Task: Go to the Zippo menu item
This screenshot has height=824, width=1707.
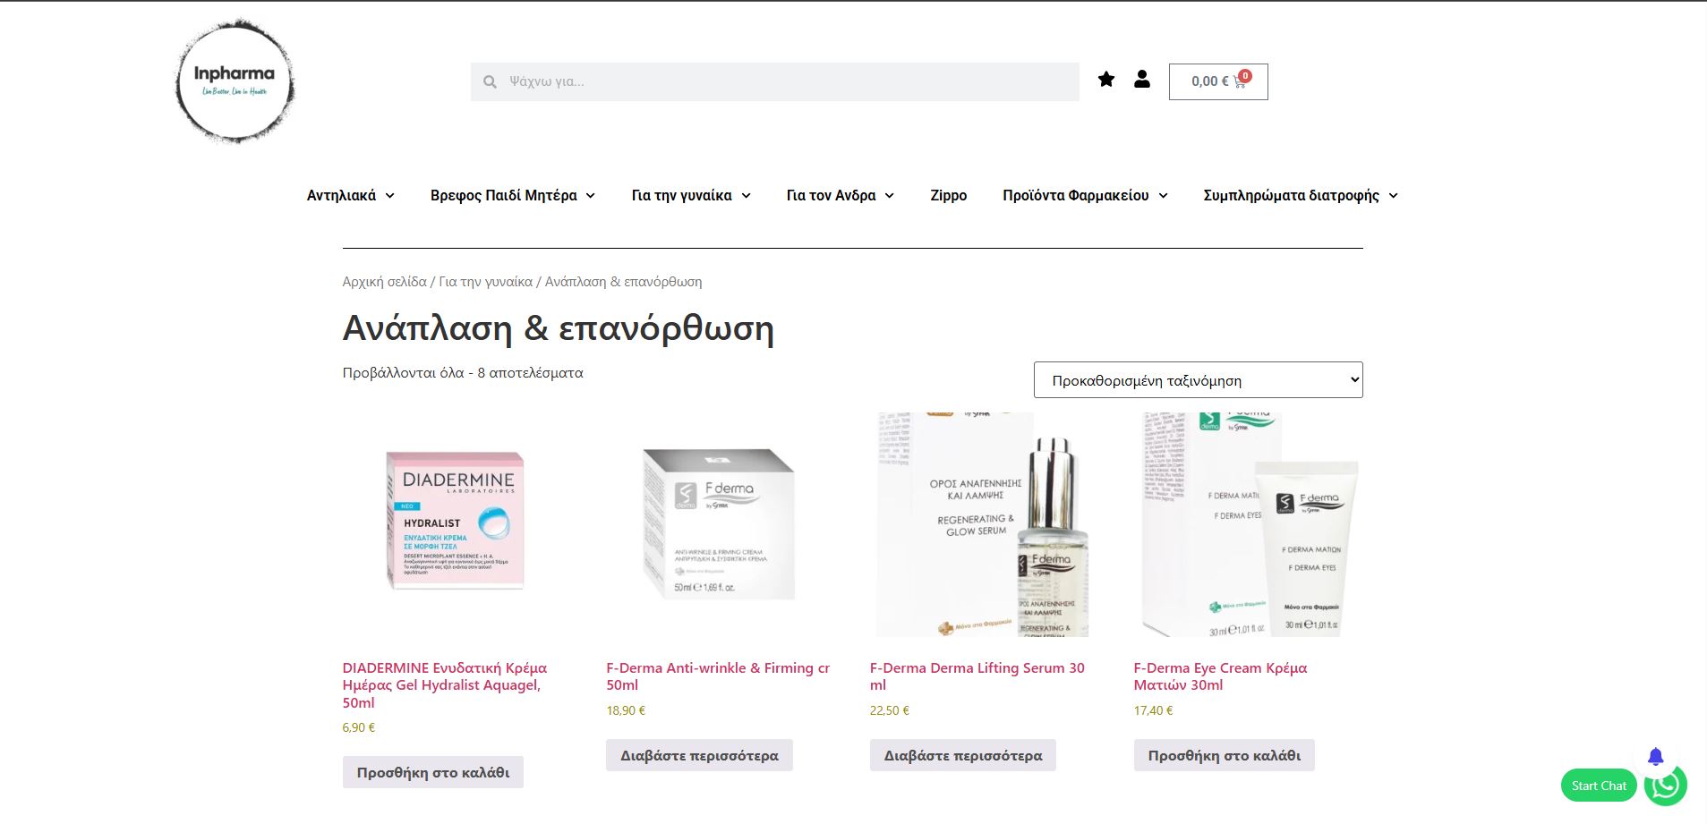Action: coord(948,195)
